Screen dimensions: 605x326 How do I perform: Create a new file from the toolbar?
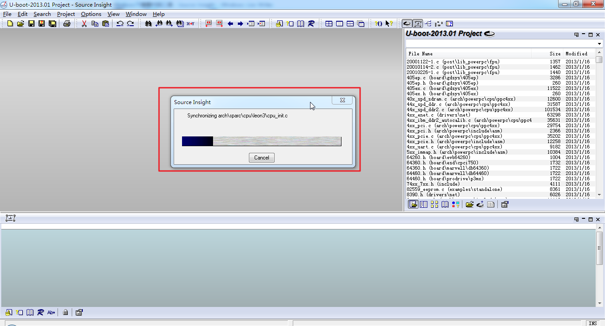10,23
